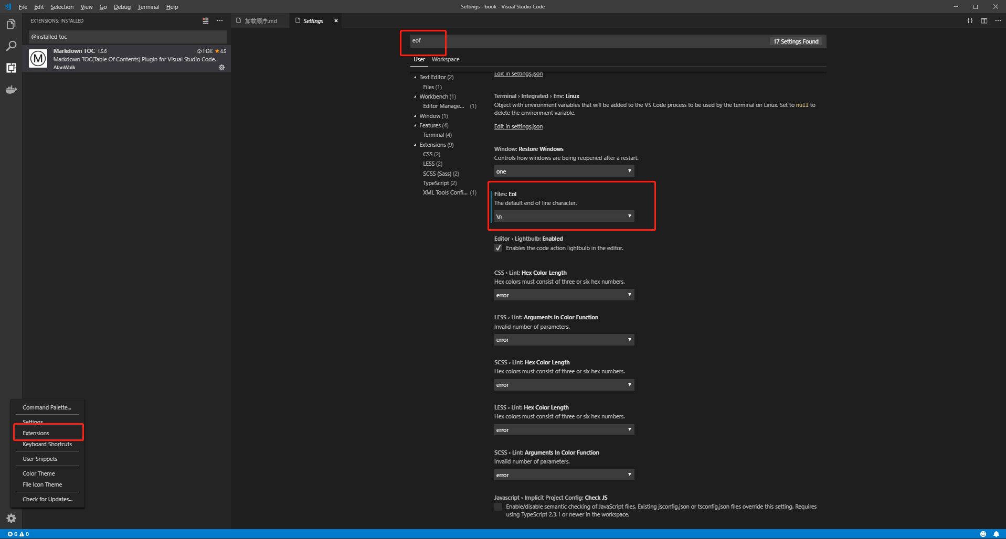Viewport: 1006px width, 539px height.
Task: Open the Explorer view in activity bar
Action: click(x=11, y=24)
